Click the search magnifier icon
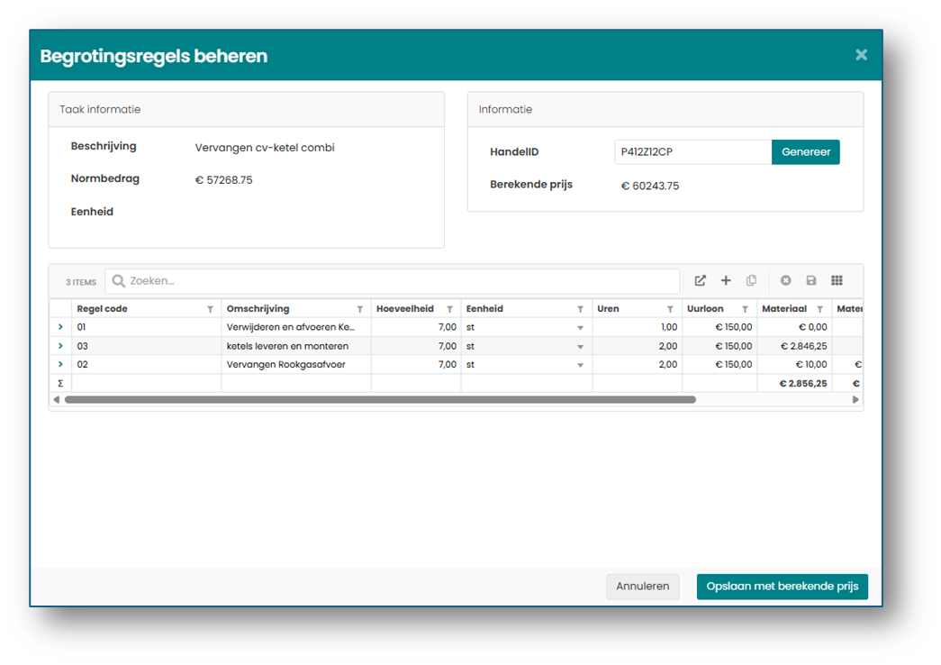The height and width of the screenshot is (665, 941). tap(119, 281)
